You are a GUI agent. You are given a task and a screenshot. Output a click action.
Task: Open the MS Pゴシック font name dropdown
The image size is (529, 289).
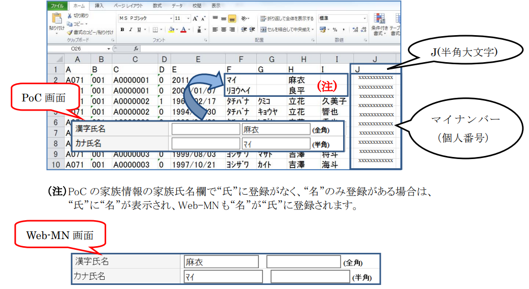tap(171, 18)
